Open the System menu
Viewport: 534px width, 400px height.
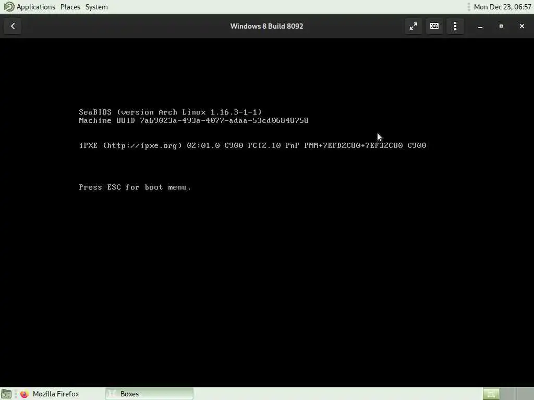point(96,7)
